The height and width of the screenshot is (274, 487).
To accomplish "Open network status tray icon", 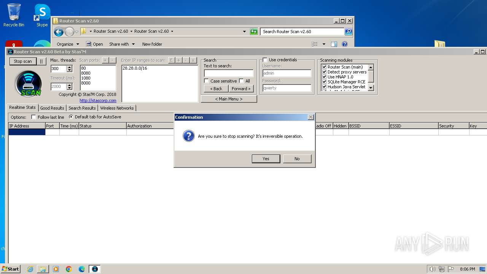I will click(x=442, y=269).
